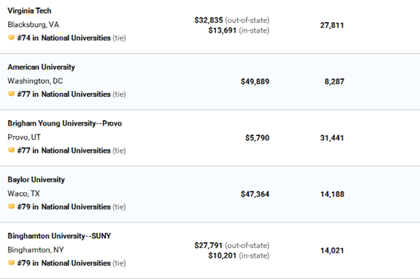
Task: Open the Binghamton University--SUNY link
Action: pos(59,236)
